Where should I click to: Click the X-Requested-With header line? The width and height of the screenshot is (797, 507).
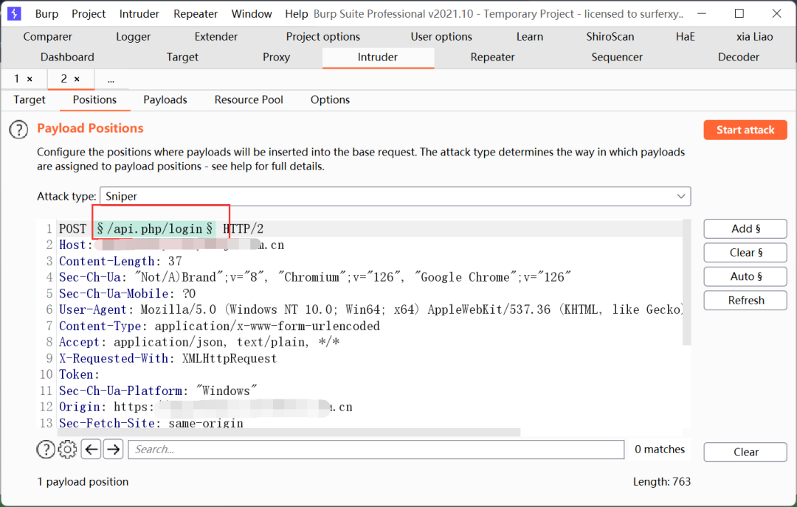(x=168, y=359)
